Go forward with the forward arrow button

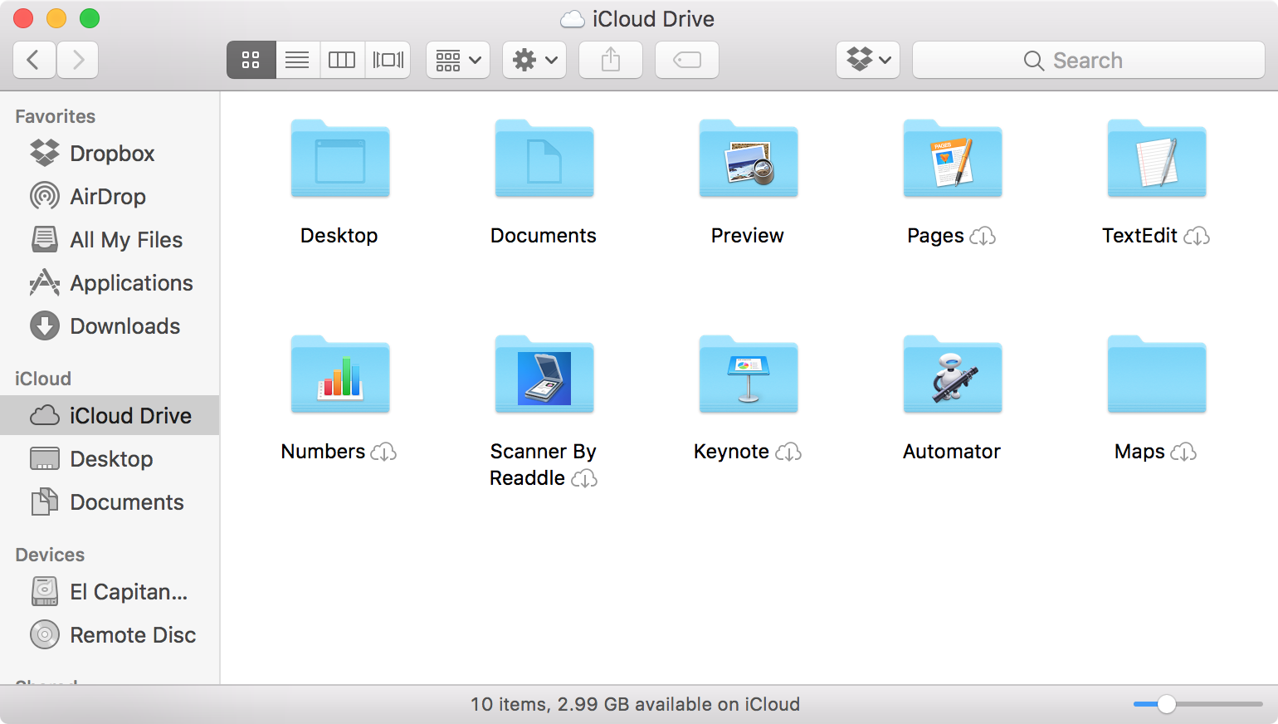[x=78, y=60]
